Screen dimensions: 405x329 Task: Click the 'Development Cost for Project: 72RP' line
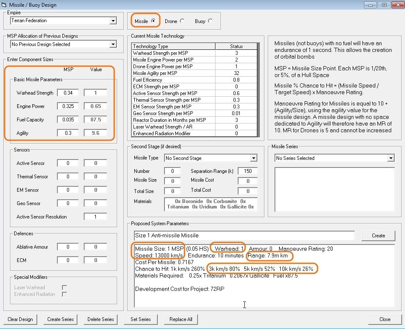click(x=180, y=289)
